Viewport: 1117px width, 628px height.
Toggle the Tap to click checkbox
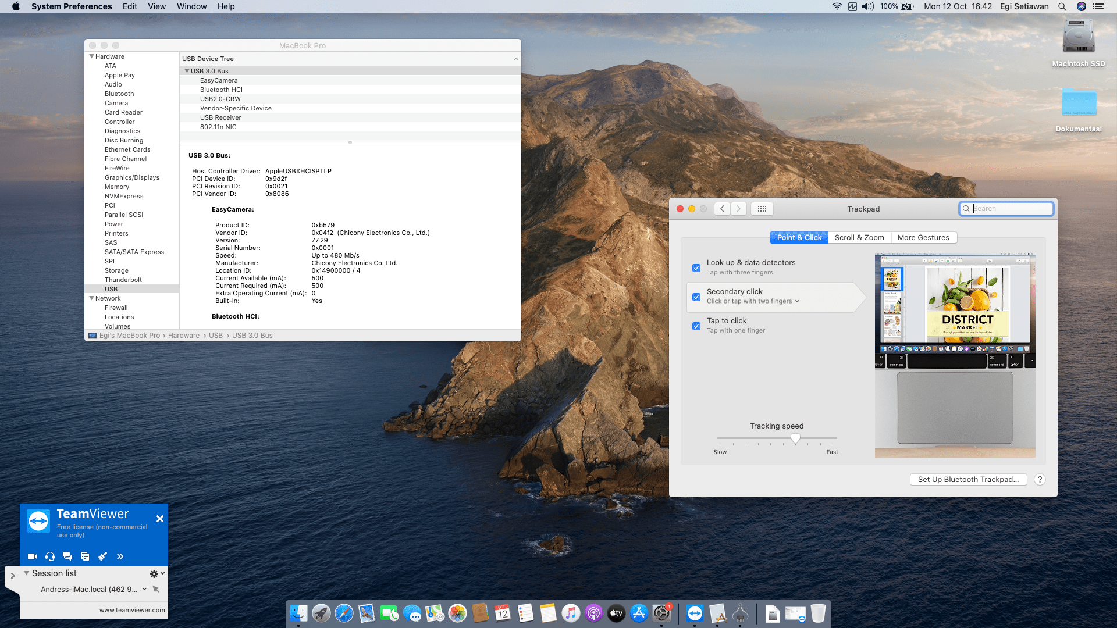coord(696,326)
